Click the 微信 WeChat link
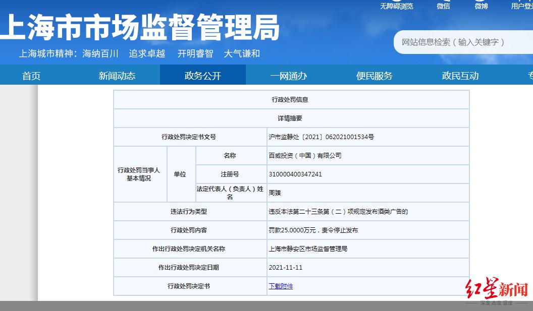Viewport: 533px width, 311px height. click(443, 6)
